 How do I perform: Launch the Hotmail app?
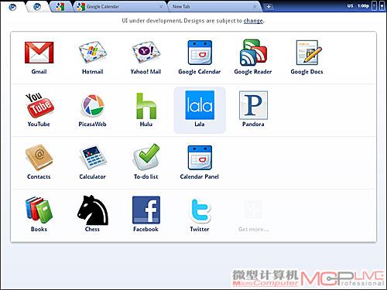click(93, 53)
